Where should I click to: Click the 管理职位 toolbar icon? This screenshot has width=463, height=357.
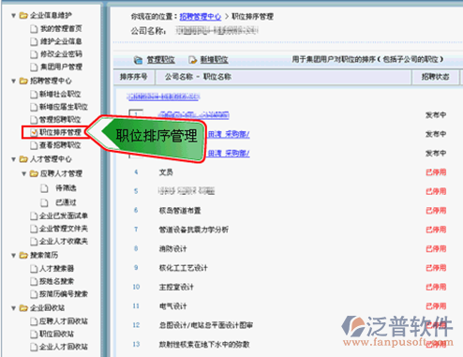[x=138, y=60]
